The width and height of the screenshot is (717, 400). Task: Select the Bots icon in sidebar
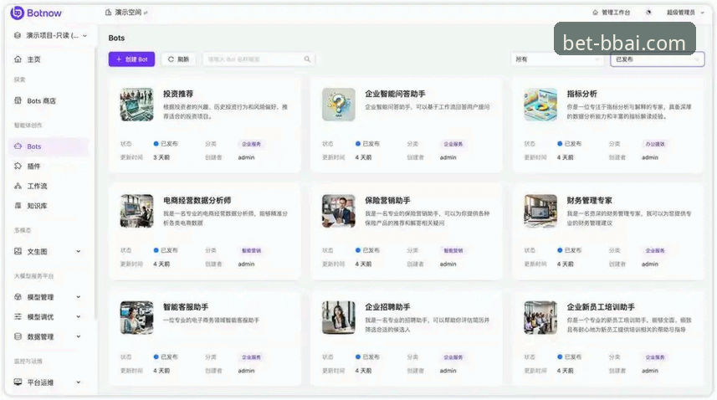pyautogui.click(x=18, y=146)
